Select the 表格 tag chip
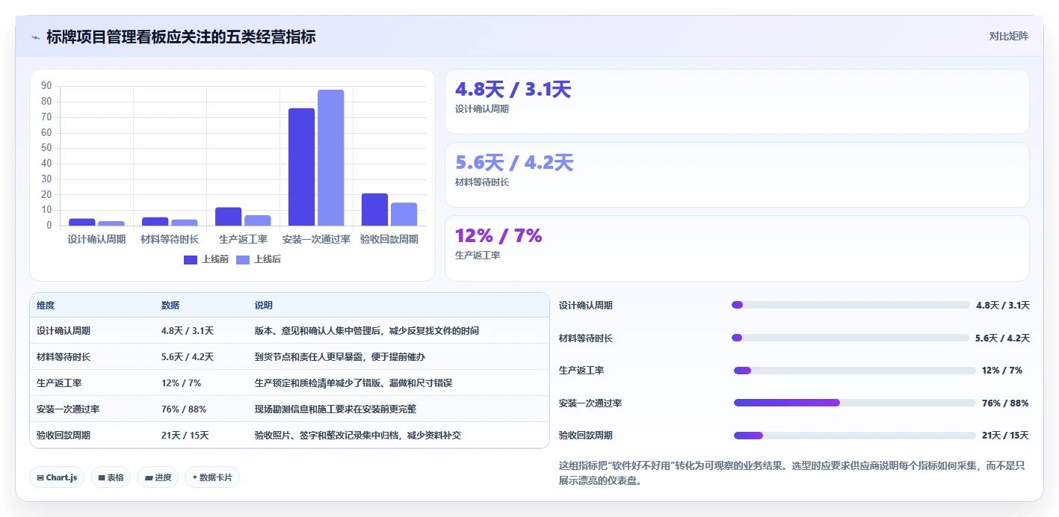Viewport: 1059px width, 517px height. tap(111, 477)
